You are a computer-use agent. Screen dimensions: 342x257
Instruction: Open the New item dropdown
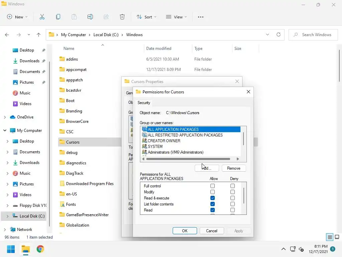pyautogui.click(x=17, y=17)
